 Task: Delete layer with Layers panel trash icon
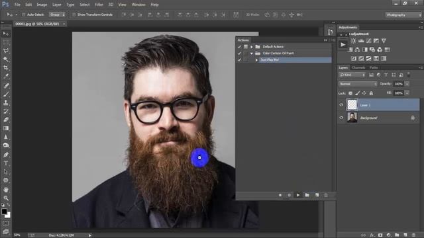click(413, 235)
